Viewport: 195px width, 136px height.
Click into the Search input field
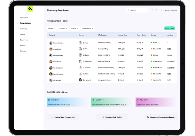point(137,10)
